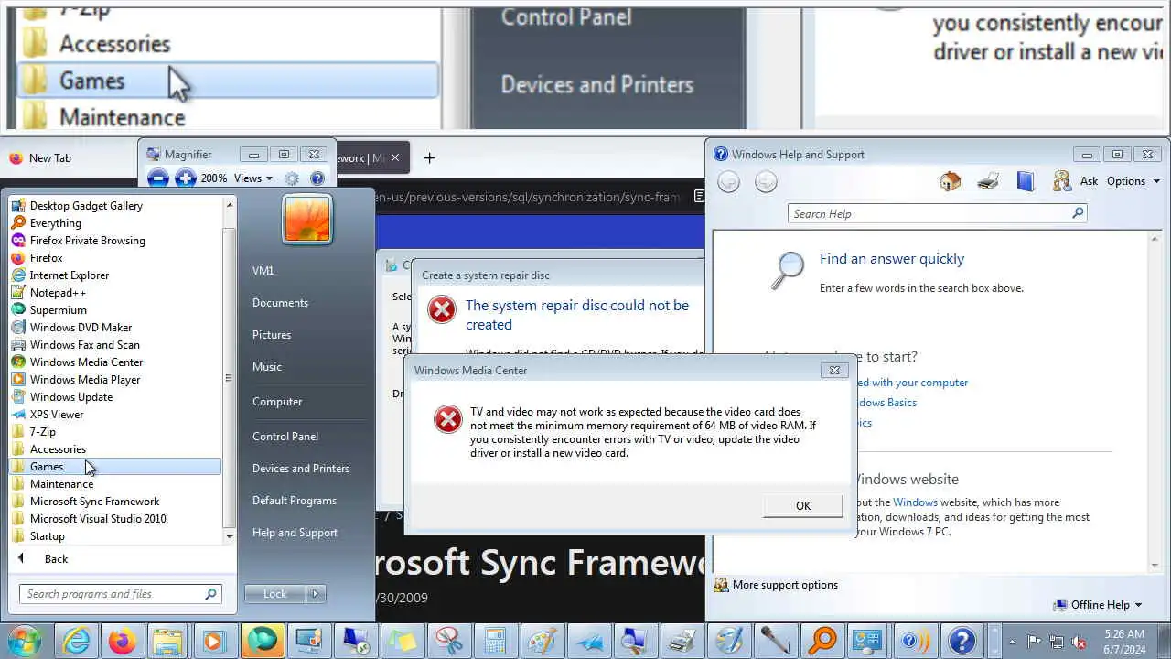The image size is (1171, 659).
Task: Expand the Games folder in Start menu
Action: [x=115, y=467]
